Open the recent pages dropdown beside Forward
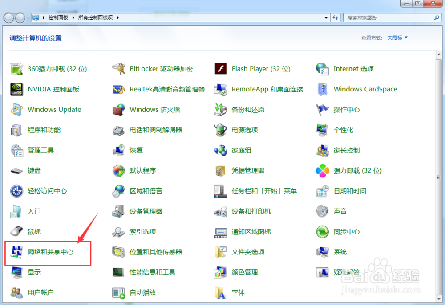Viewport: 445px width, 305px height. pyautogui.click(x=28, y=18)
